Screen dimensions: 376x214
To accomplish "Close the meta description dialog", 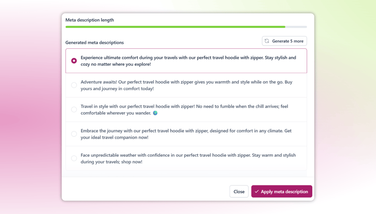I will (239, 191).
